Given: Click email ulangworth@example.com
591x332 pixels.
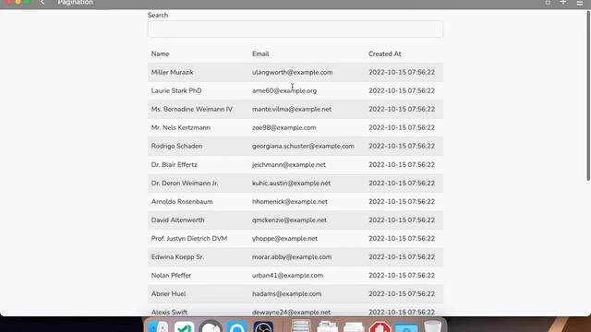Looking at the screenshot, I should tap(293, 72).
